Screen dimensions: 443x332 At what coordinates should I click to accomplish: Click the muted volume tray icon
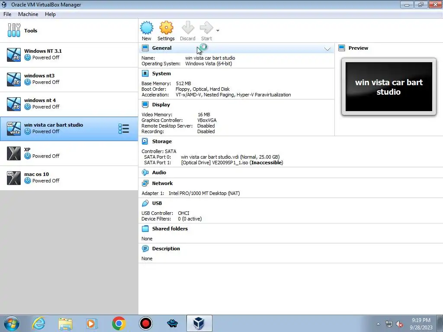(x=399, y=324)
